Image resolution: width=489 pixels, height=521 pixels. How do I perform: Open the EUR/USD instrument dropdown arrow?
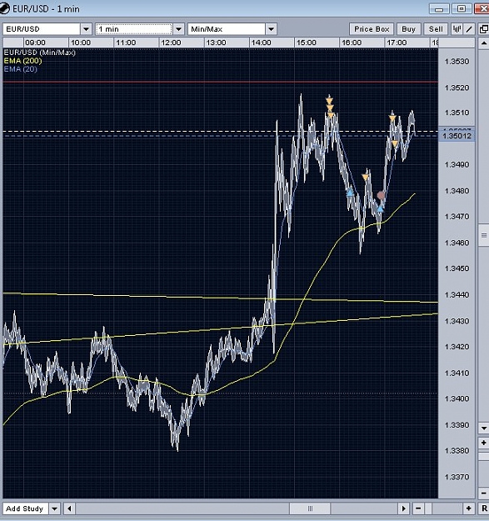click(x=86, y=29)
